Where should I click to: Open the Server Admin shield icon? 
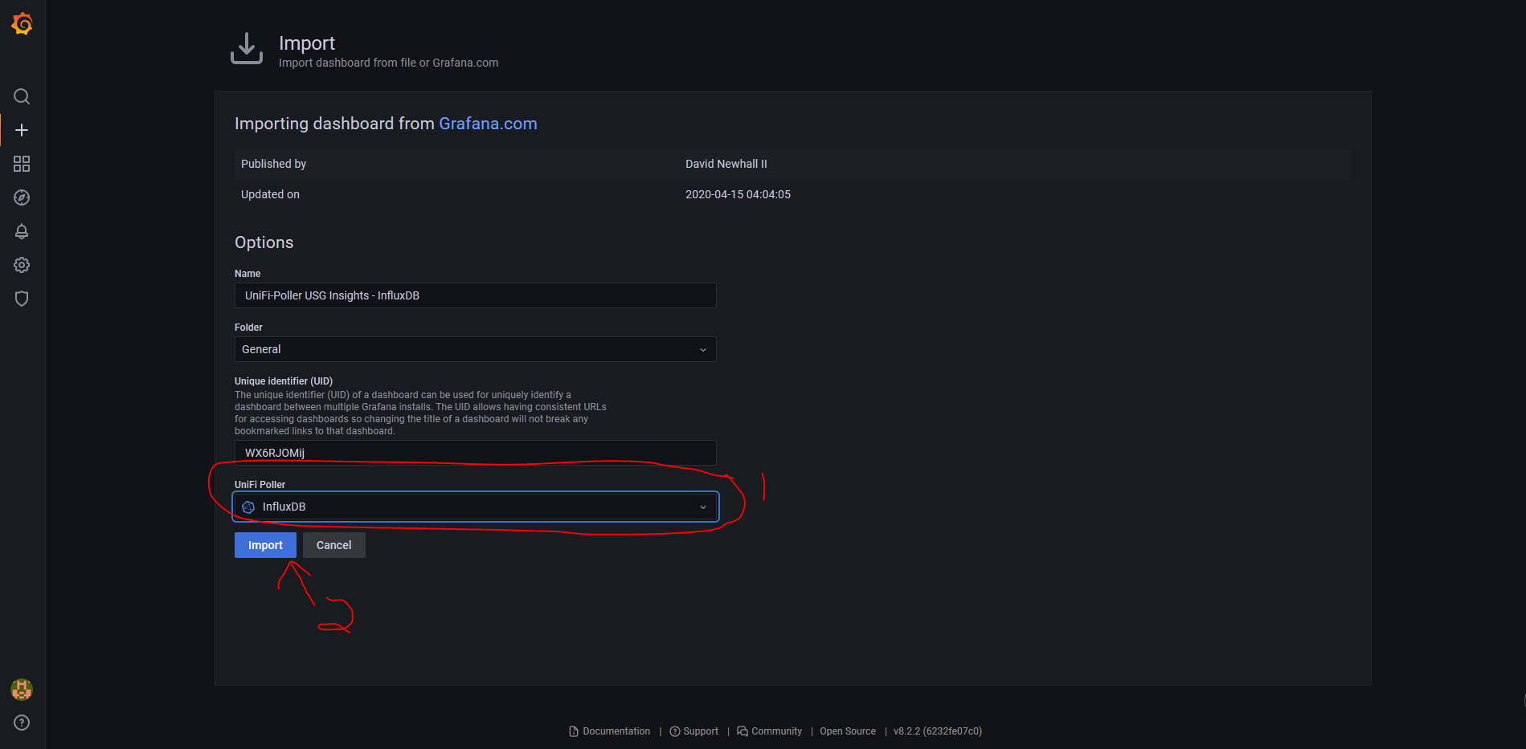22,299
